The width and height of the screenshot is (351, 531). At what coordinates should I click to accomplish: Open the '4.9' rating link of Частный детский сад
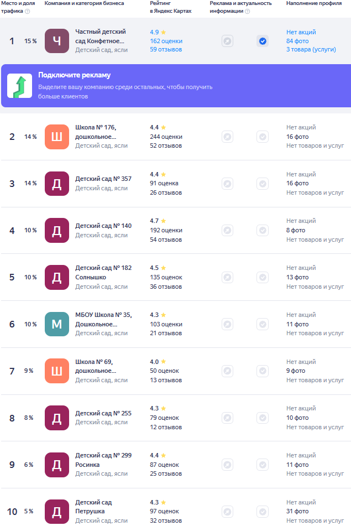(158, 32)
